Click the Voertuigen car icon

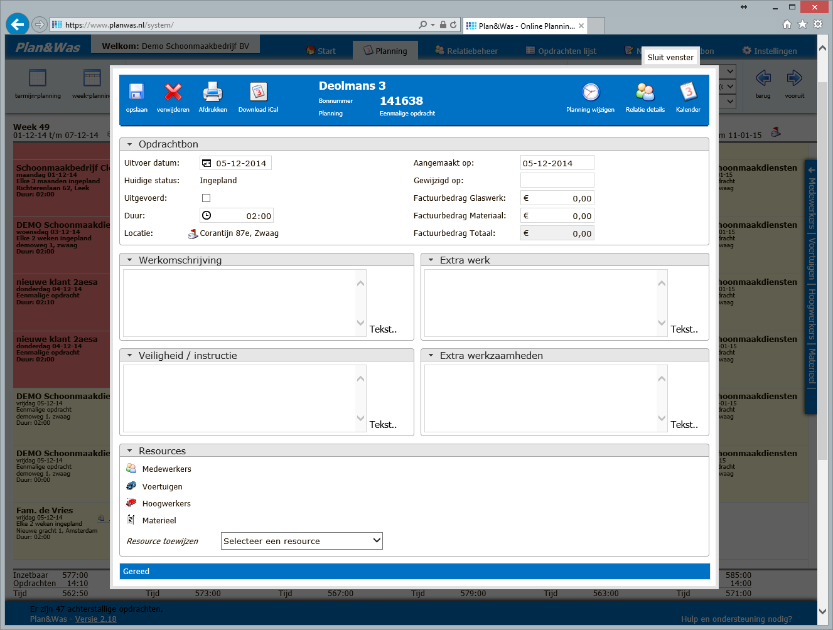coord(131,486)
